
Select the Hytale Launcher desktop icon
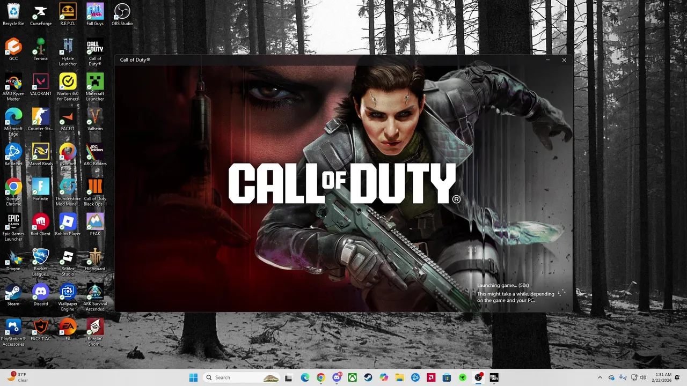pyautogui.click(x=68, y=52)
